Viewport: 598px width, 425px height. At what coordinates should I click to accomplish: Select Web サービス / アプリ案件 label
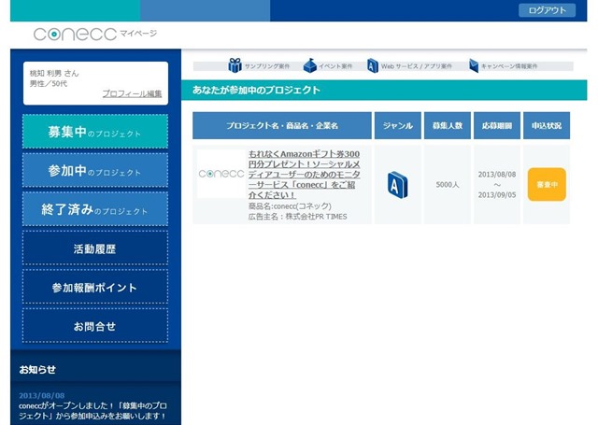point(417,66)
